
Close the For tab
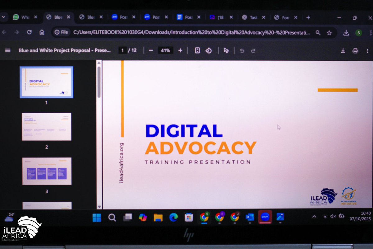[x=296, y=17]
